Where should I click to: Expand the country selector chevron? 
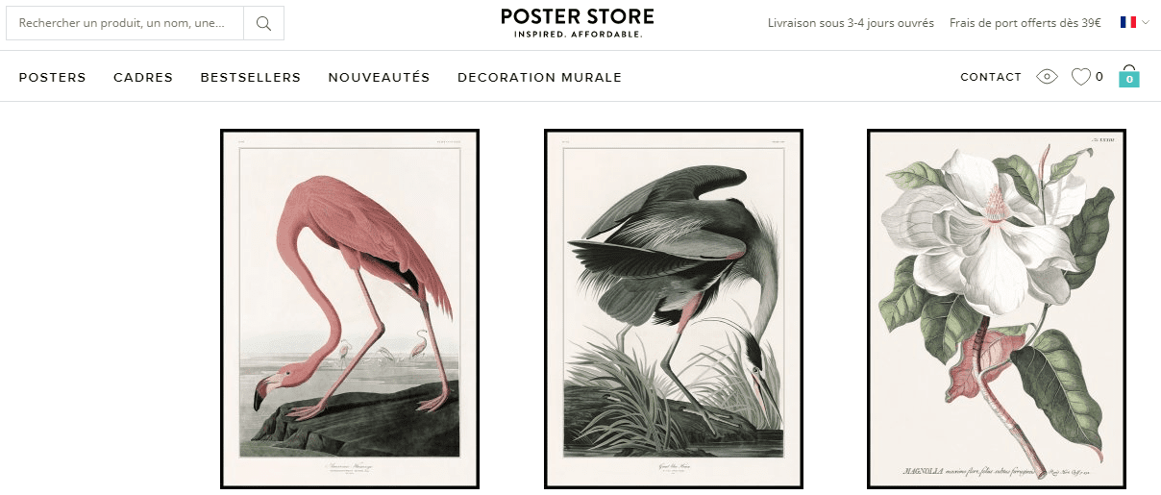tap(1146, 22)
